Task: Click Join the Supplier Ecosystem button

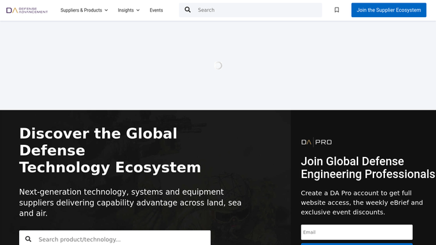Action: 389,10
